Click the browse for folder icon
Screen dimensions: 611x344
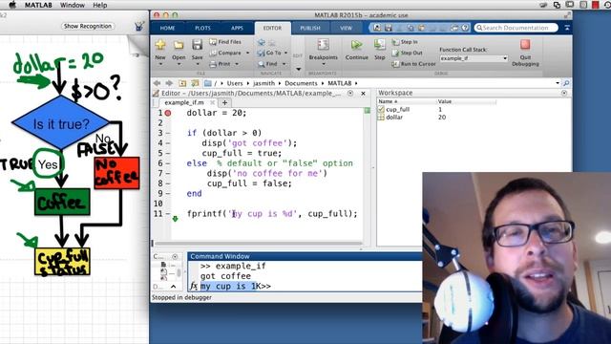[x=195, y=83]
